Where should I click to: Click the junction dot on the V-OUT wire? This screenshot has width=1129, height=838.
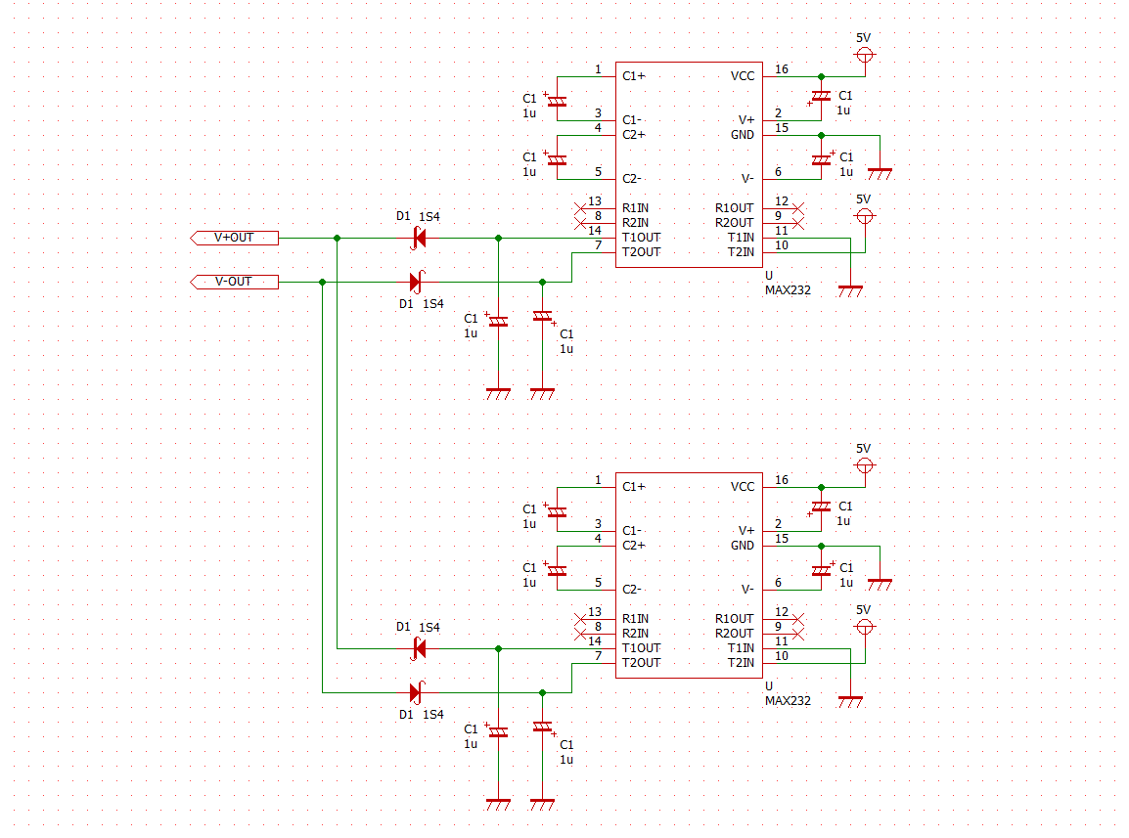pyautogui.click(x=322, y=282)
